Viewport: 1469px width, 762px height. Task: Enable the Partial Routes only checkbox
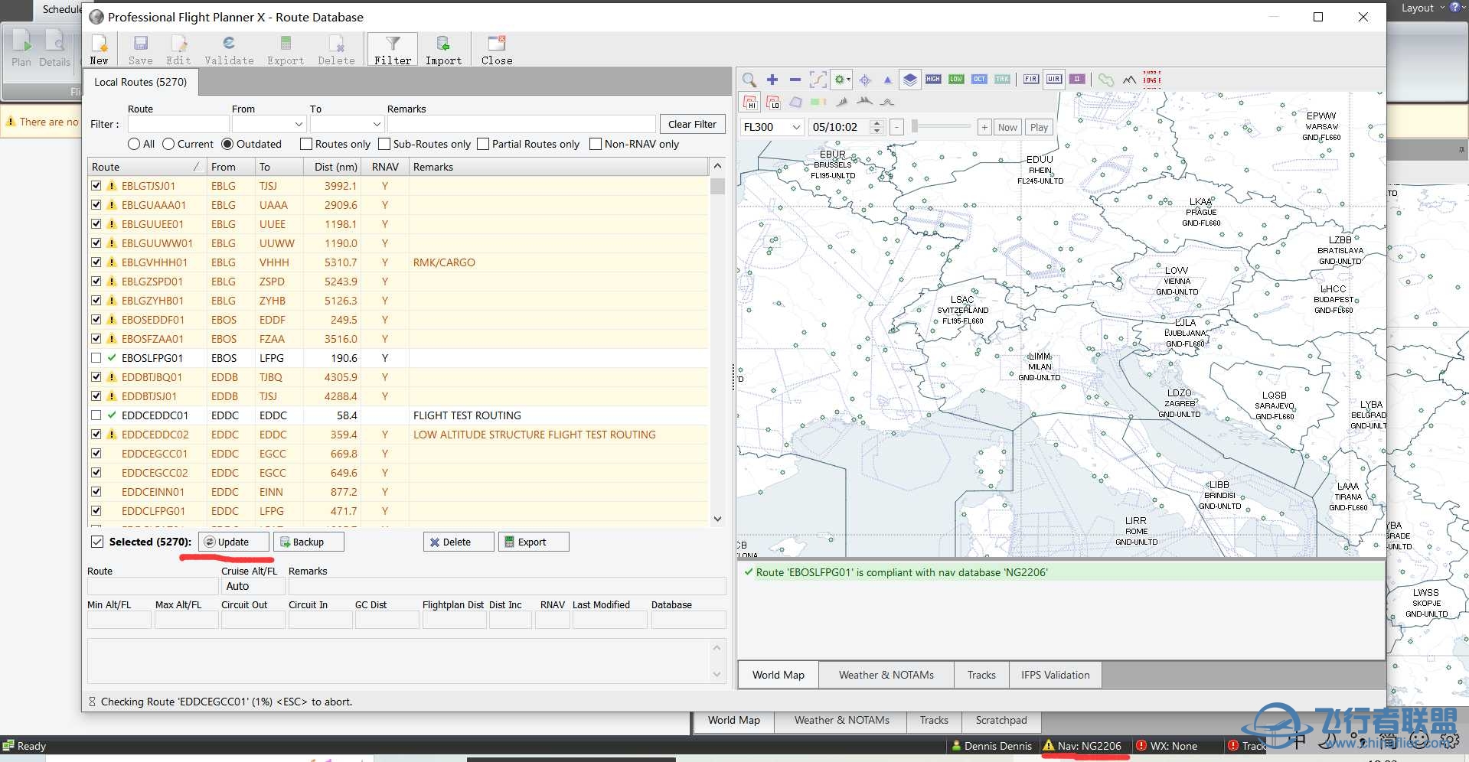483,144
